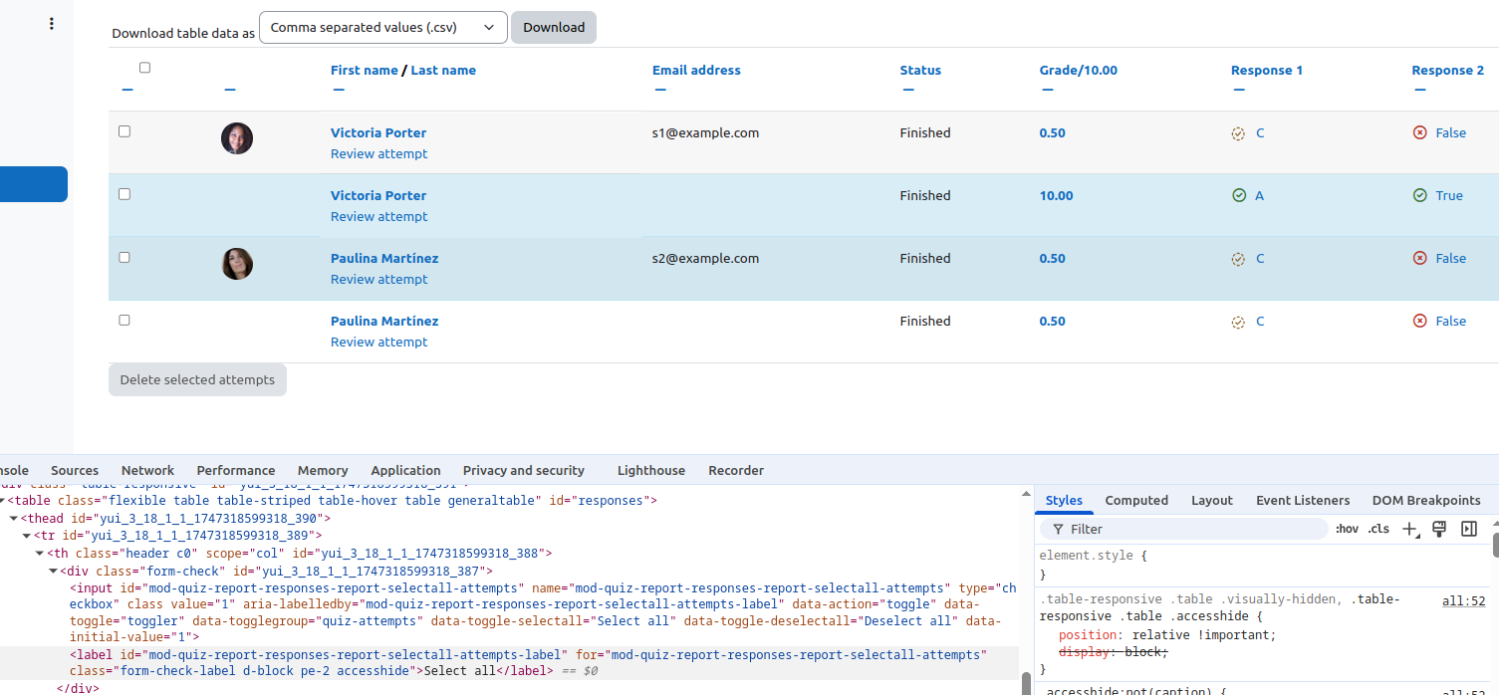Open Victoria Porter's profile picture
Screen dimensions: 1499x695
pyautogui.click(x=237, y=138)
